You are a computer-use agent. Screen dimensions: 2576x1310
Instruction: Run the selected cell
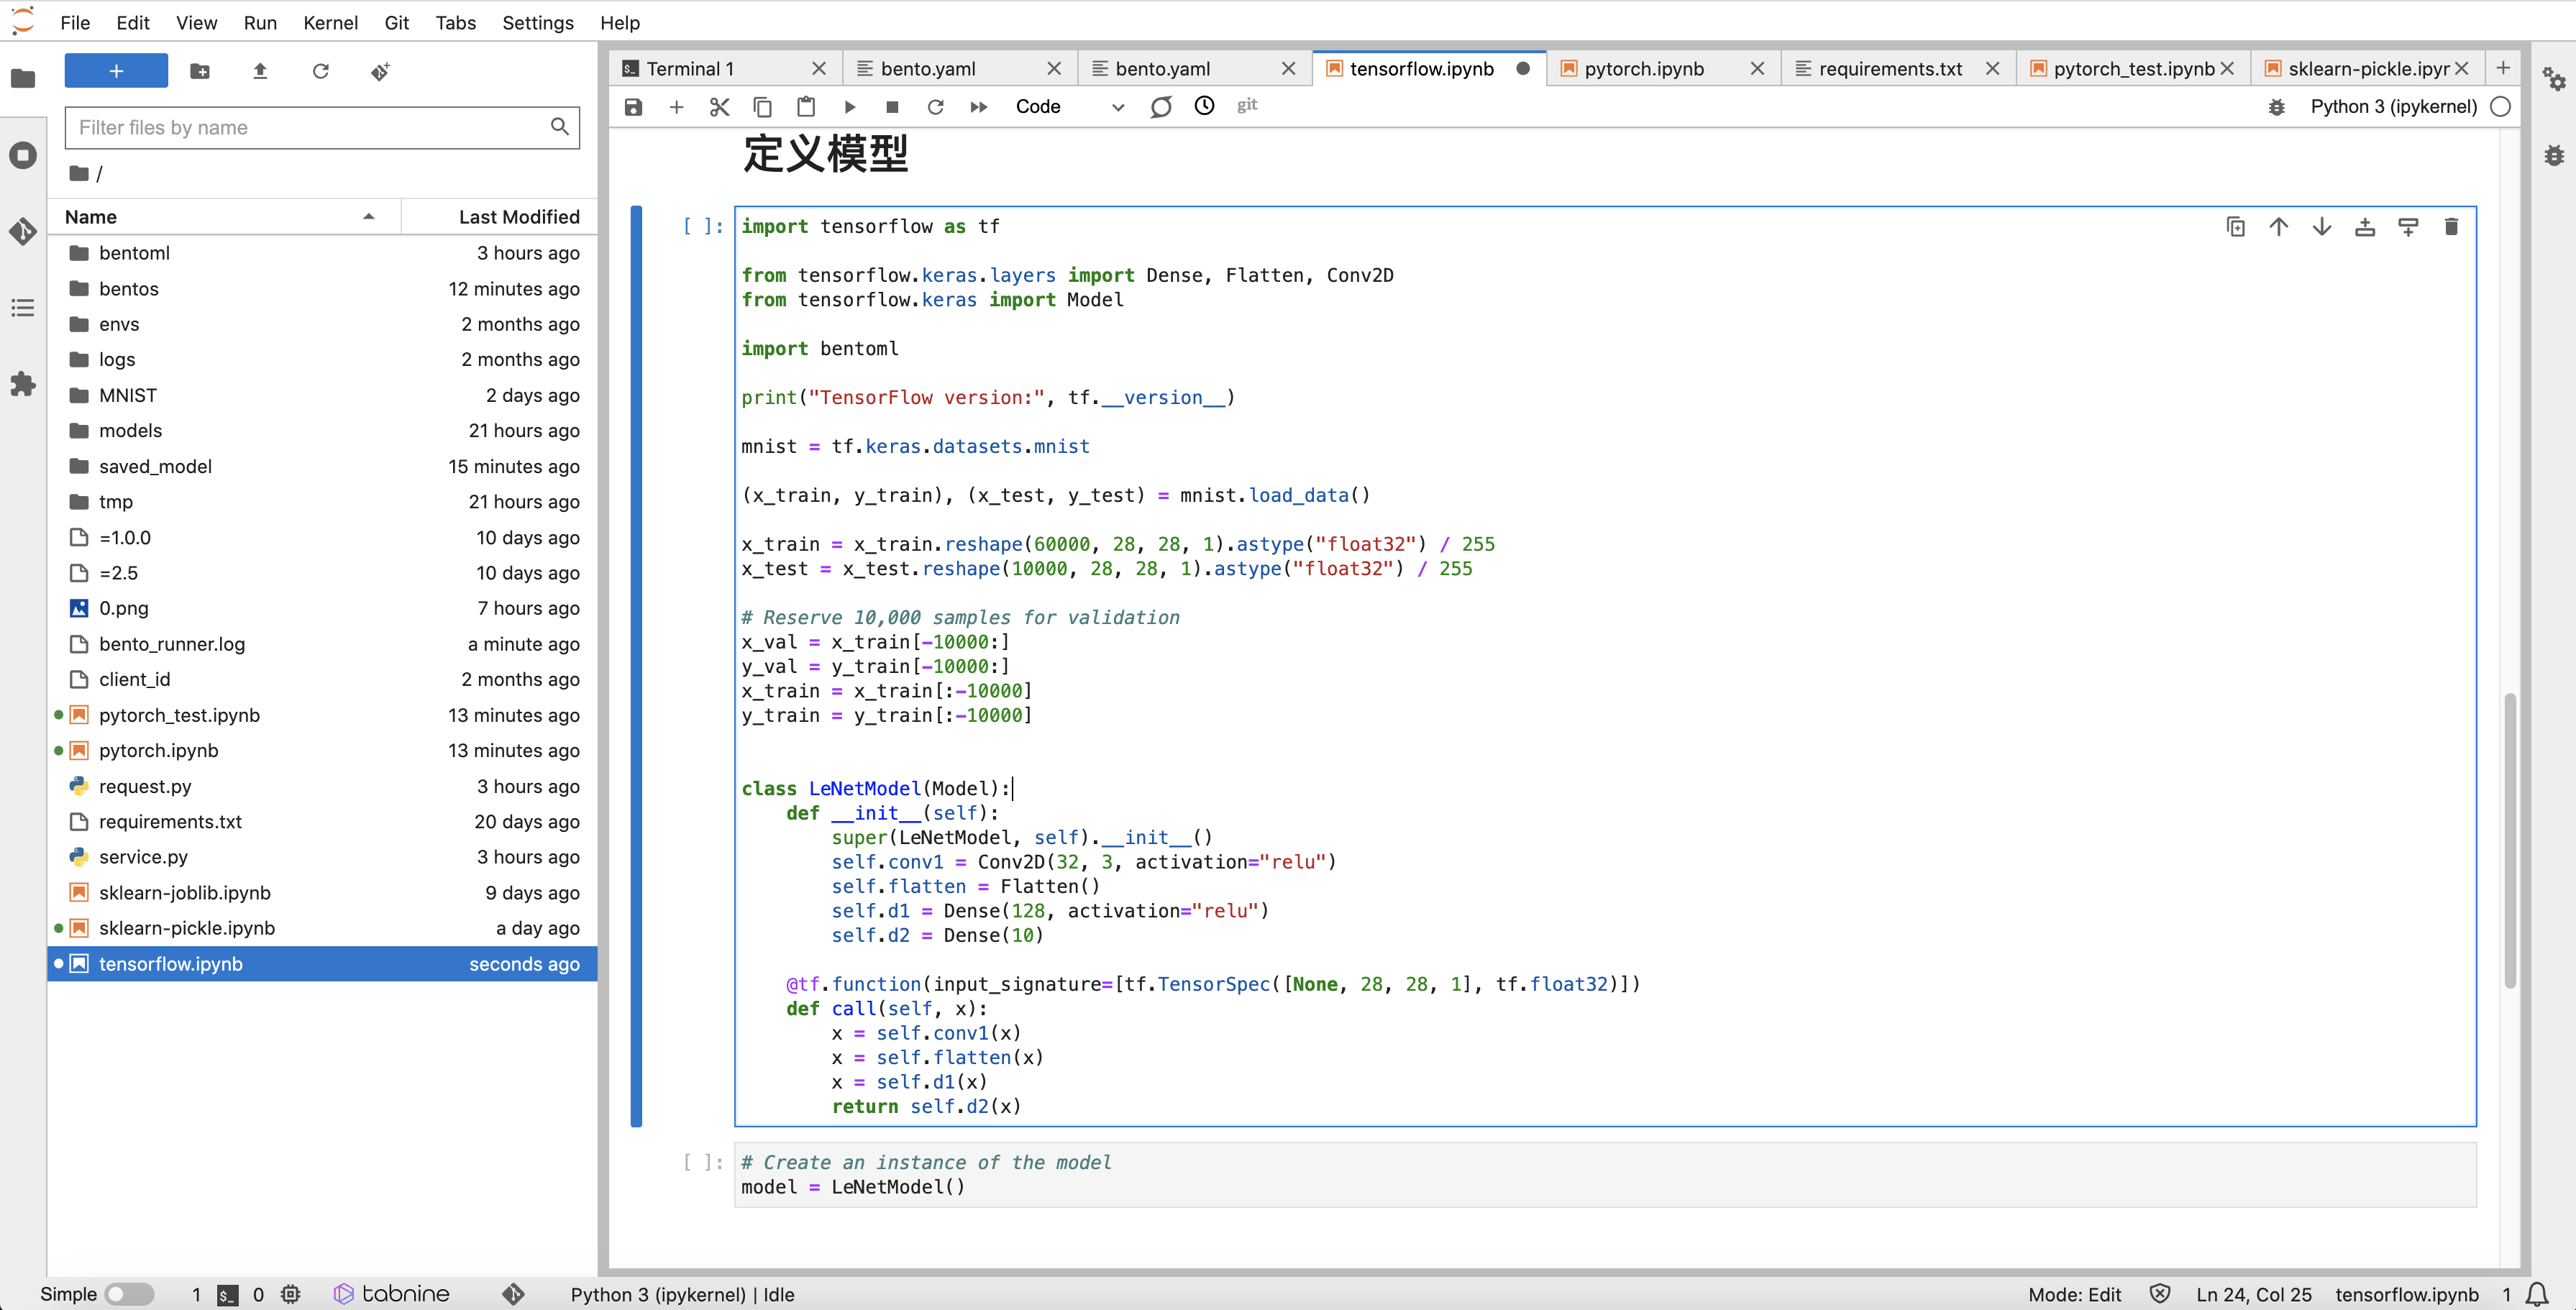(849, 107)
